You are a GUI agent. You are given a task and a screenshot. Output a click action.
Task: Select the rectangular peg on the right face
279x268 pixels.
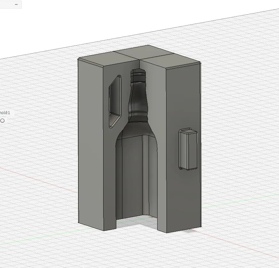pos(188,149)
